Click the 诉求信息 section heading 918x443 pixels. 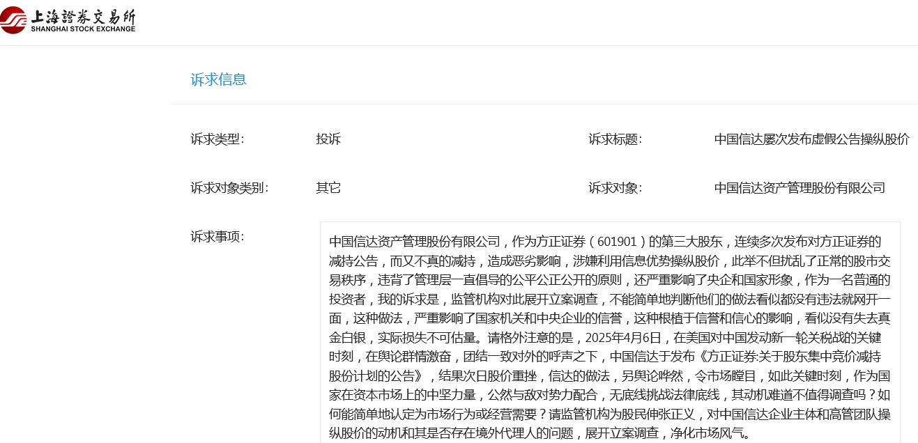coord(219,79)
